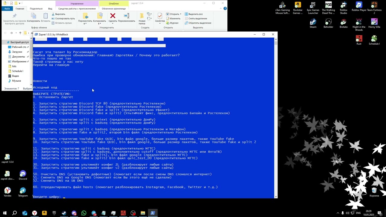Open the Облачное хранилище tab
Image resolution: width=386 pixels, height=217 pixels.
pos(114,8)
